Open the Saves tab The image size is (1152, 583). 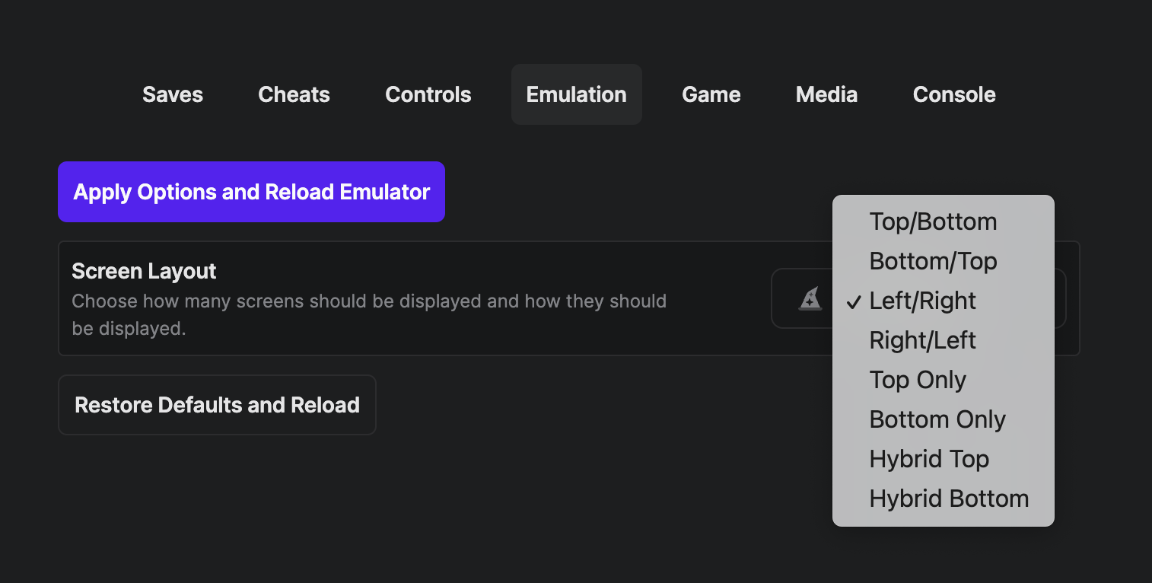click(173, 94)
